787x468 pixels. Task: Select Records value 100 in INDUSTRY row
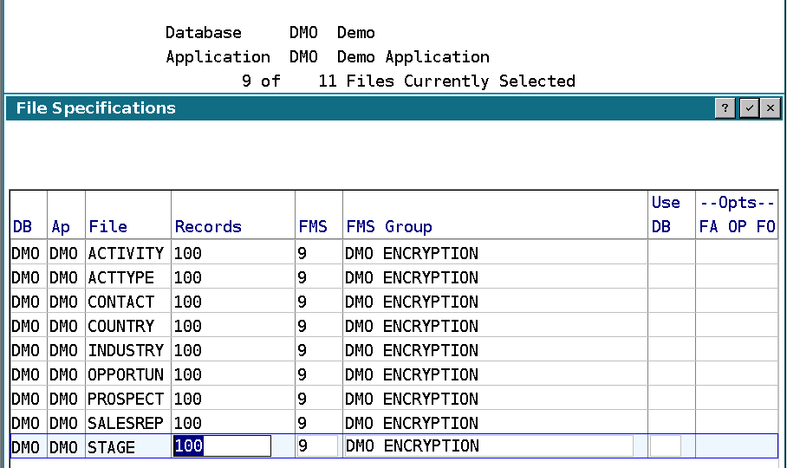[x=188, y=350]
